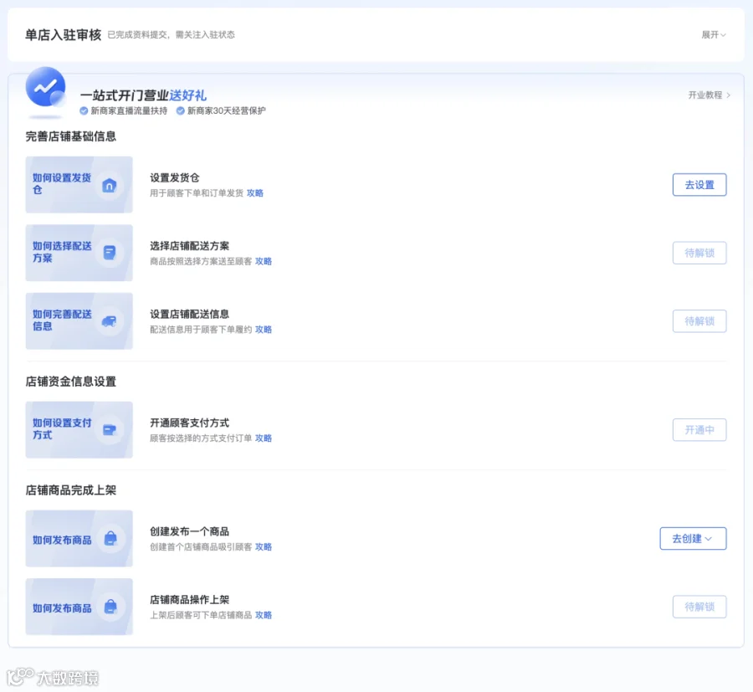This screenshot has width=753, height=692.
Task: Open 攻略 link under 选择店铺配送方案
Action: [x=264, y=261]
